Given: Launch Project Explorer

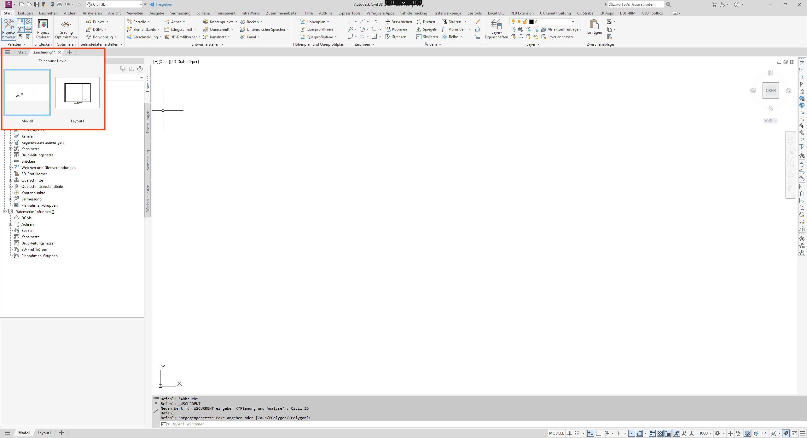Looking at the screenshot, I should (x=43, y=29).
